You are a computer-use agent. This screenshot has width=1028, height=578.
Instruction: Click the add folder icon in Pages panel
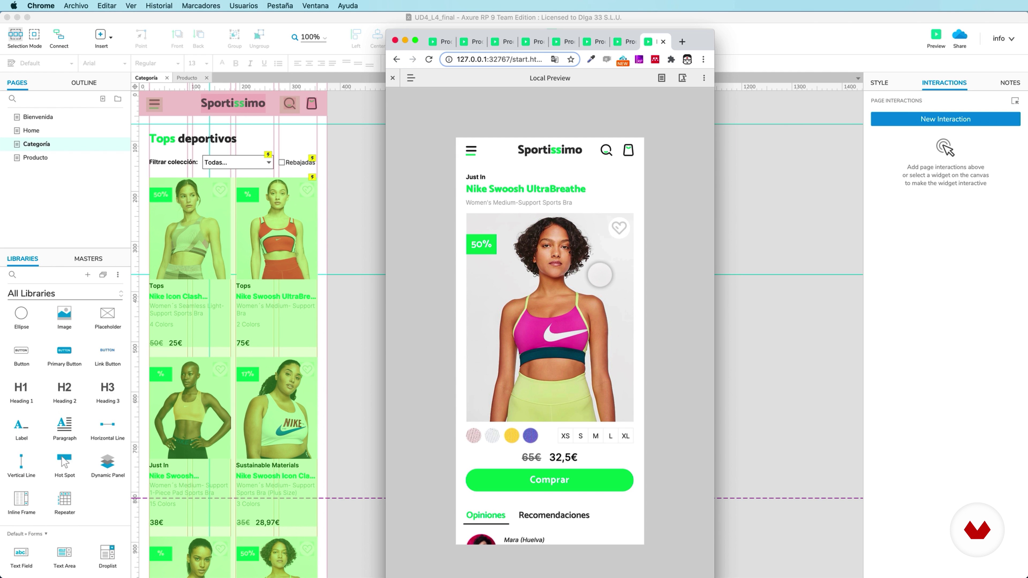(118, 98)
